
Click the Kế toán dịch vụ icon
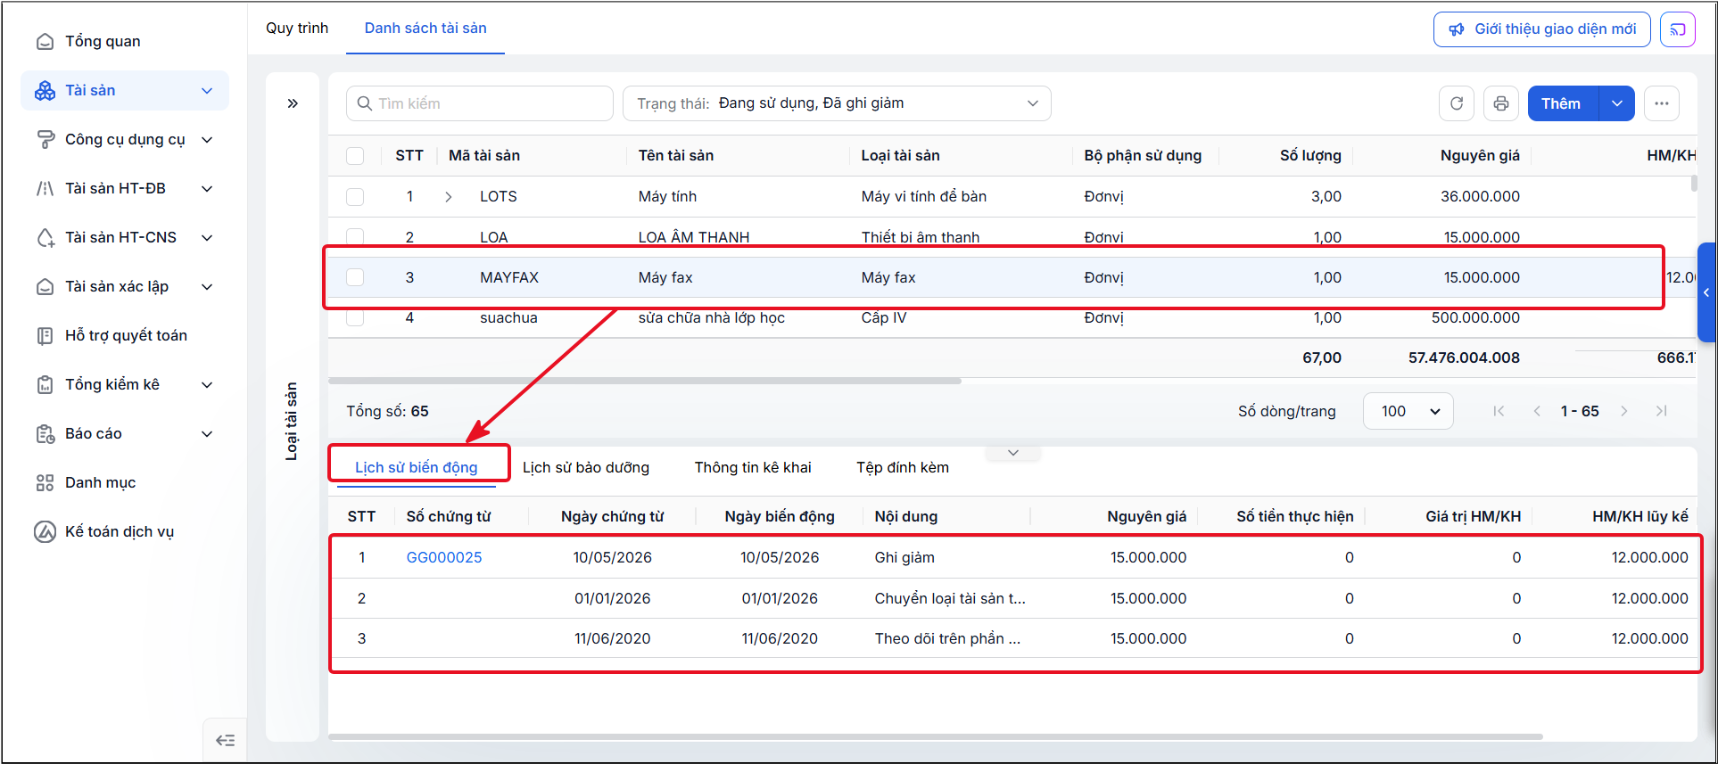click(x=45, y=531)
